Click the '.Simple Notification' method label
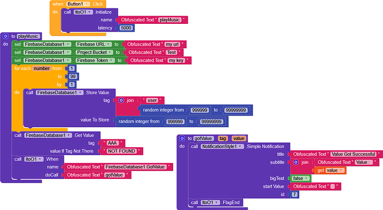This screenshot has height=210, width=383. [265, 147]
